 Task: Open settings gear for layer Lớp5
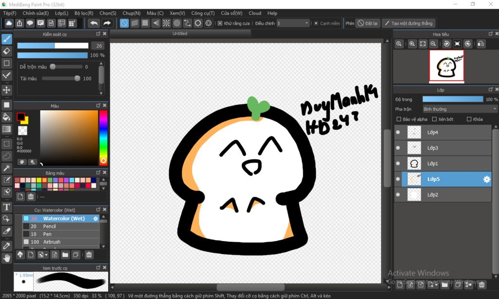[x=487, y=179]
